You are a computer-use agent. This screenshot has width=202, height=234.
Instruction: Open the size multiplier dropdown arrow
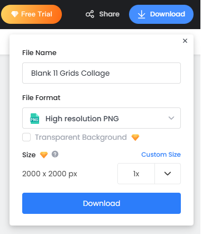click(168, 174)
